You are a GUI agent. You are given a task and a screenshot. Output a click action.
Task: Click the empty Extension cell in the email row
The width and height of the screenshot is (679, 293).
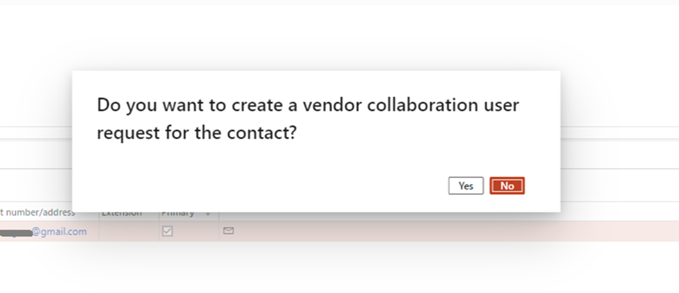(x=128, y=232)
